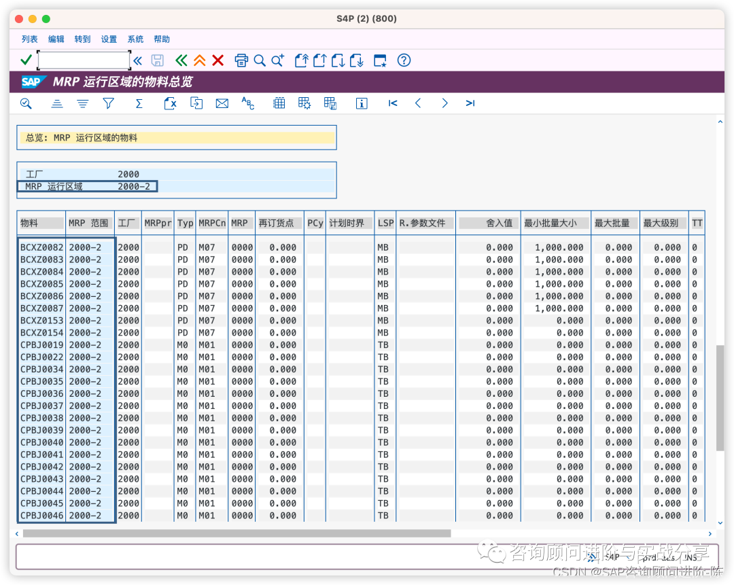The height and width of the screenshot is (585, 734).
Task: Click the 最大批量 column header
Action: 615,224
